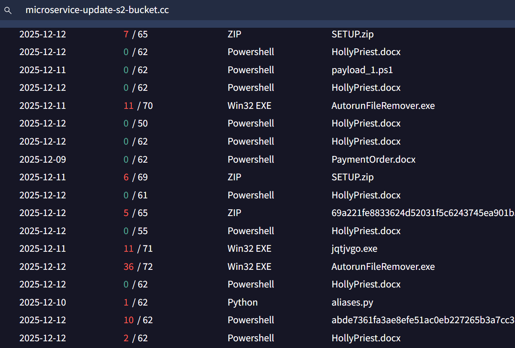Select the 0 / 50 detection score
The image size is (515, 348).
(x=136, y=124)
